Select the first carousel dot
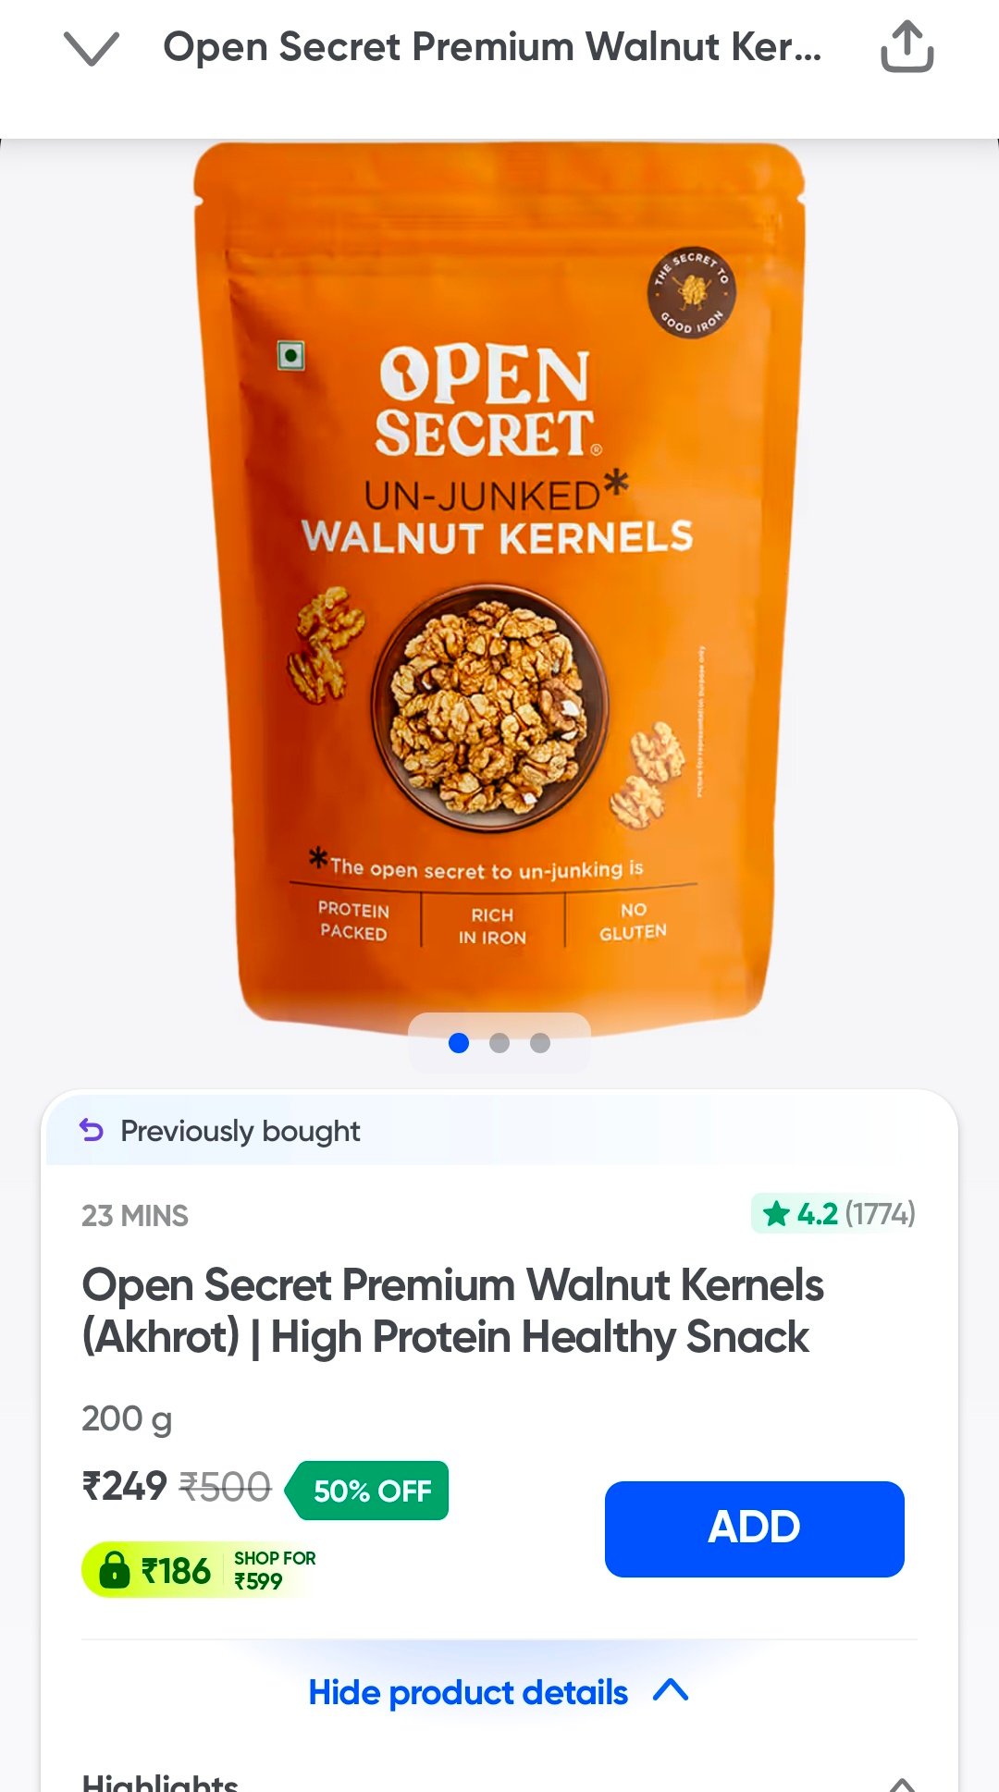 459,1043
